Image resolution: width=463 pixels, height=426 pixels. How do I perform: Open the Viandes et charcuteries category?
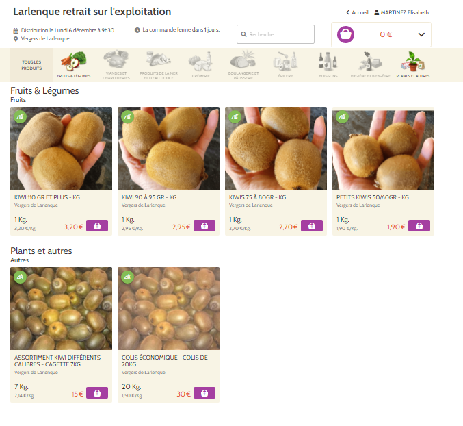click(116, 65)
